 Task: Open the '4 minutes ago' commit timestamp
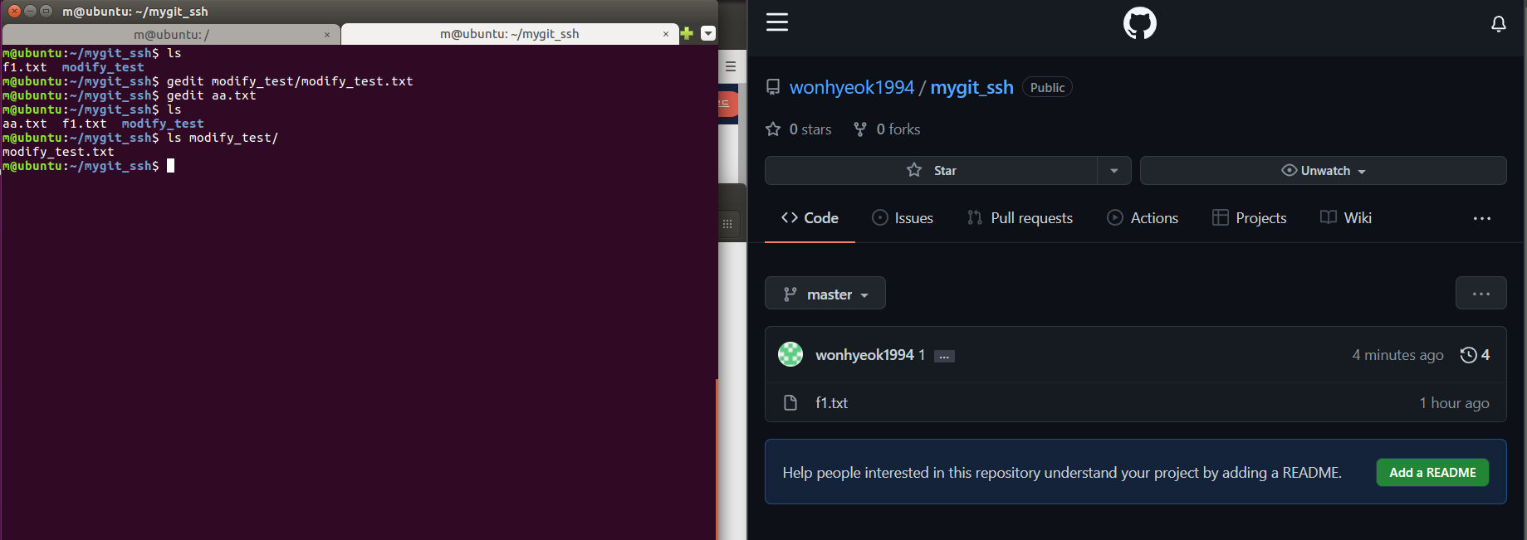coord(1397,355)
